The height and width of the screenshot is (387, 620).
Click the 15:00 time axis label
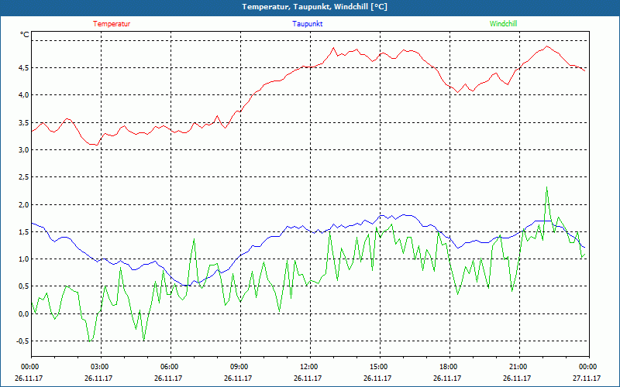click(380, 367)
